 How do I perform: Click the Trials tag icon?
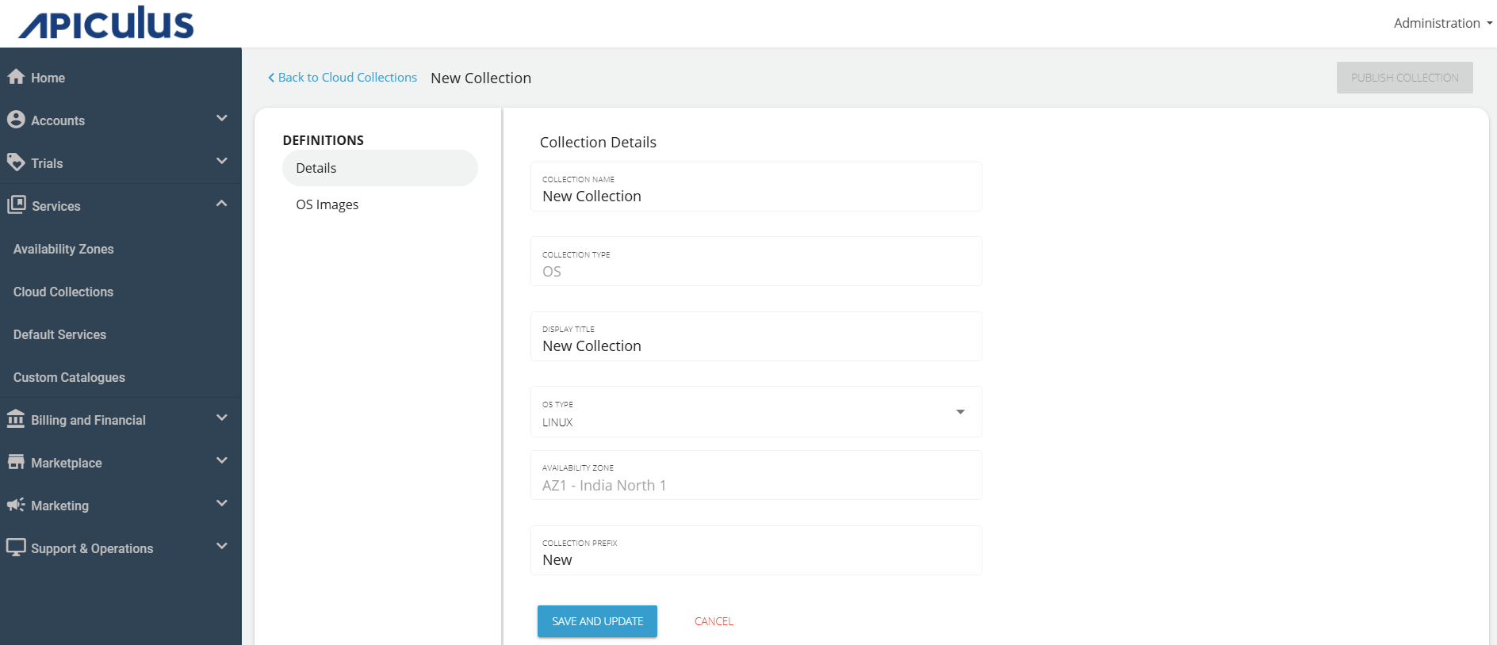pyautogui.click(x=16, y=162)
